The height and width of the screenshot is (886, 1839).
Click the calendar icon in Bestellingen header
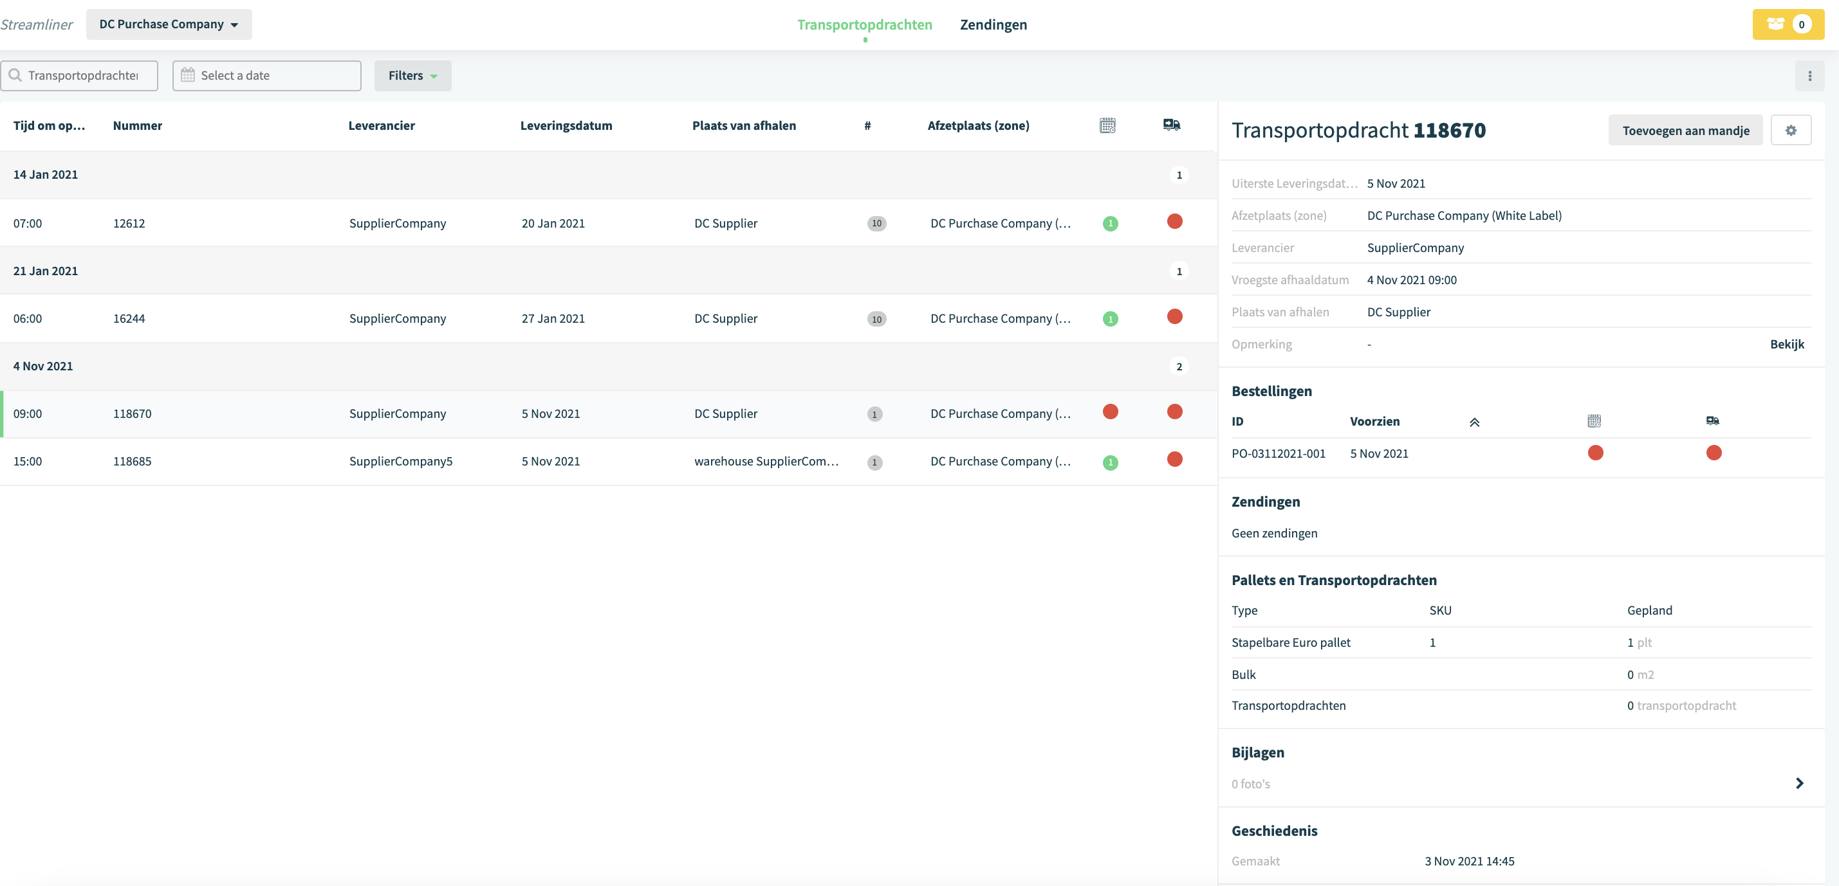(x=1594, y=421)
